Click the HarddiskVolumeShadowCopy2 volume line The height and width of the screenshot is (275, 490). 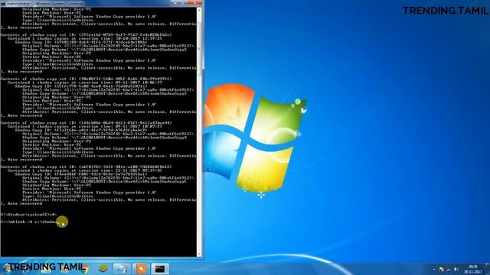[104, 50]
